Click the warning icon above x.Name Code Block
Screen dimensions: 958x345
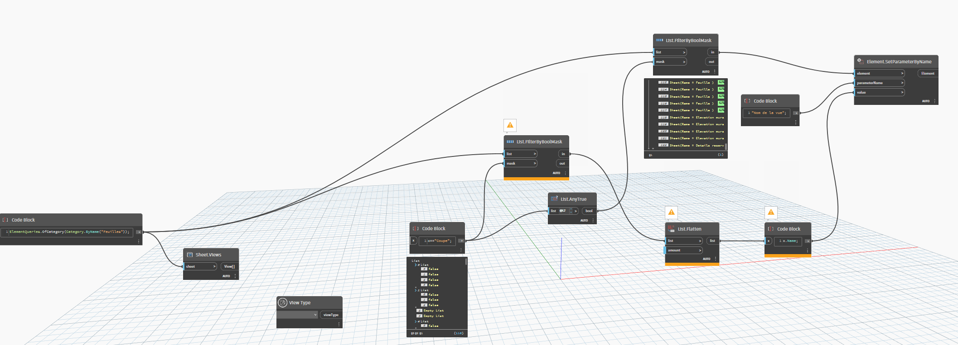click(x=771, y=213)
